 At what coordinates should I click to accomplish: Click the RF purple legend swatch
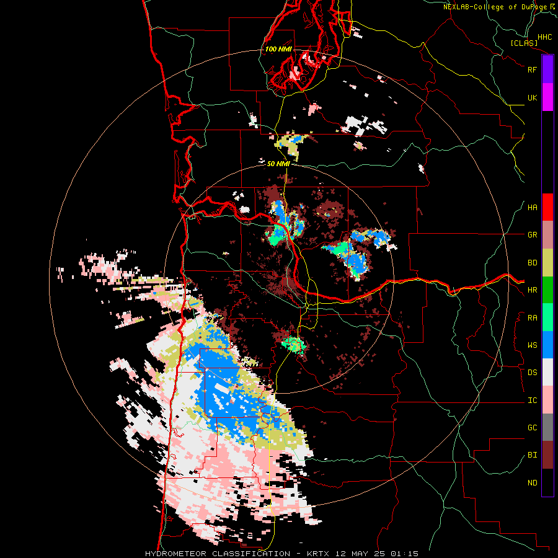(547, 69)
